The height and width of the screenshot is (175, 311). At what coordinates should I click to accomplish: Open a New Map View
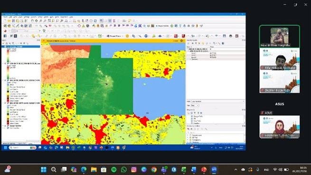(x=75, y=20)
